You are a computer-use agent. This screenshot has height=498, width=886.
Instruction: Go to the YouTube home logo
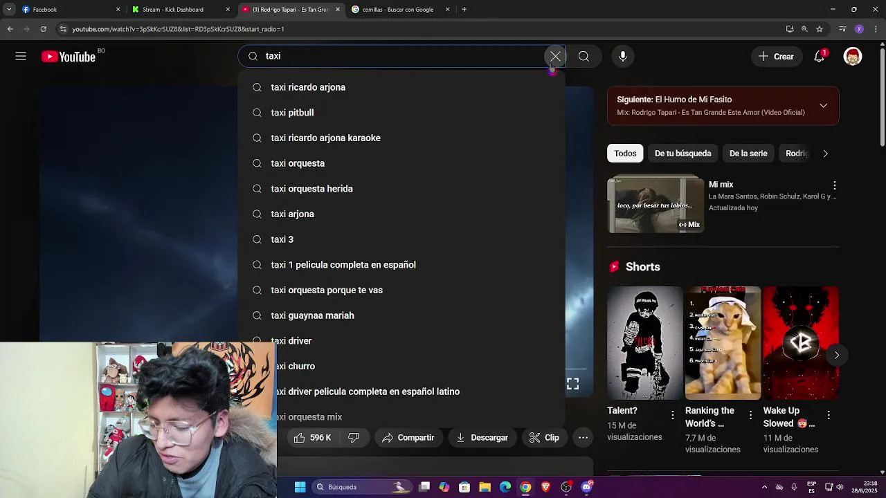68,57
